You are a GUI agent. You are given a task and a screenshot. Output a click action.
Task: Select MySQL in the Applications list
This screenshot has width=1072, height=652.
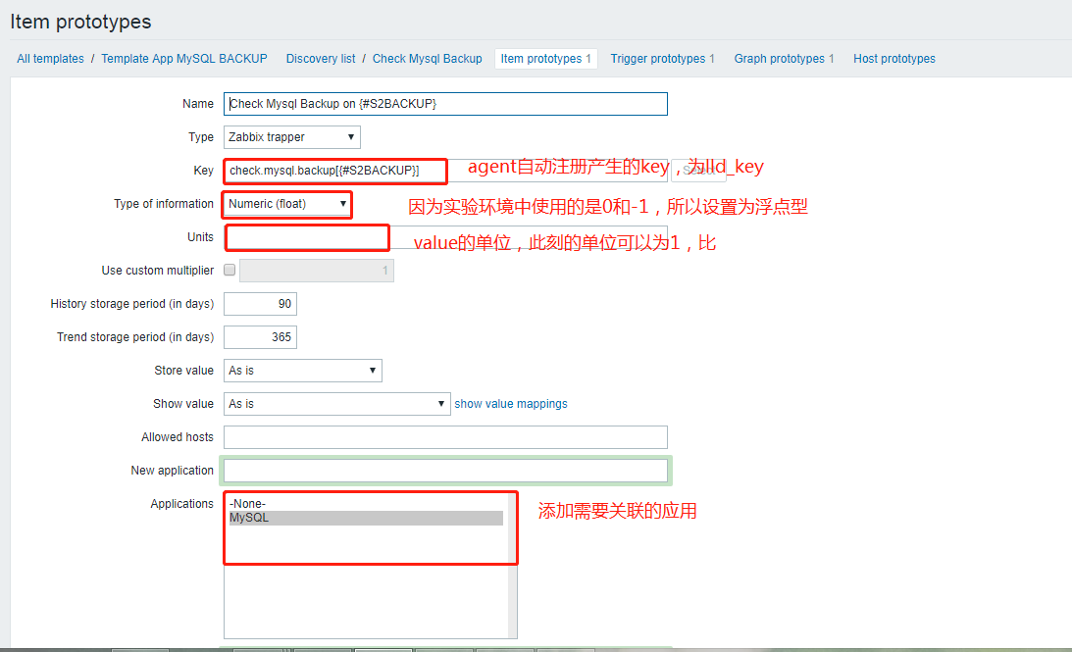click(x=366, y=518)
